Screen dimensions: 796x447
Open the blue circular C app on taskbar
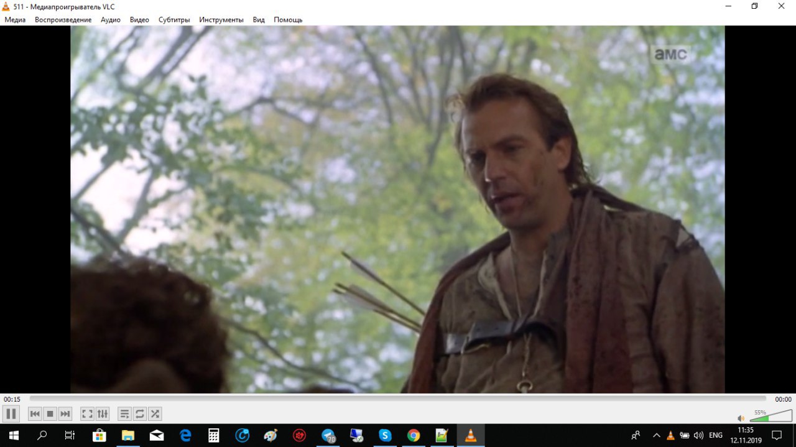242,435
